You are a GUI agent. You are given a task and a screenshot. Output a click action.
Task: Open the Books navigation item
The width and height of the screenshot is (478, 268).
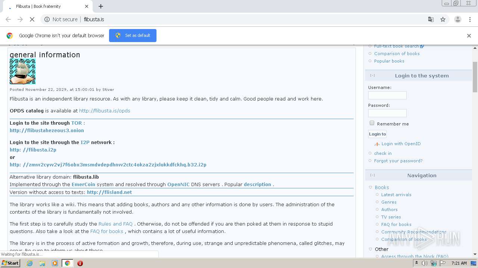pos(382,188)
